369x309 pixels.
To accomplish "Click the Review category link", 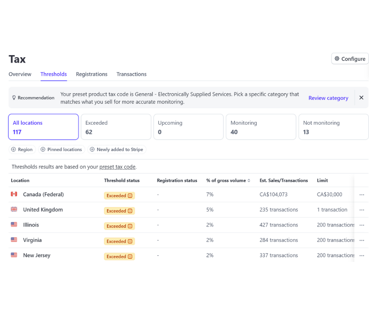I will pyautogui.click(x=328, y=98).
